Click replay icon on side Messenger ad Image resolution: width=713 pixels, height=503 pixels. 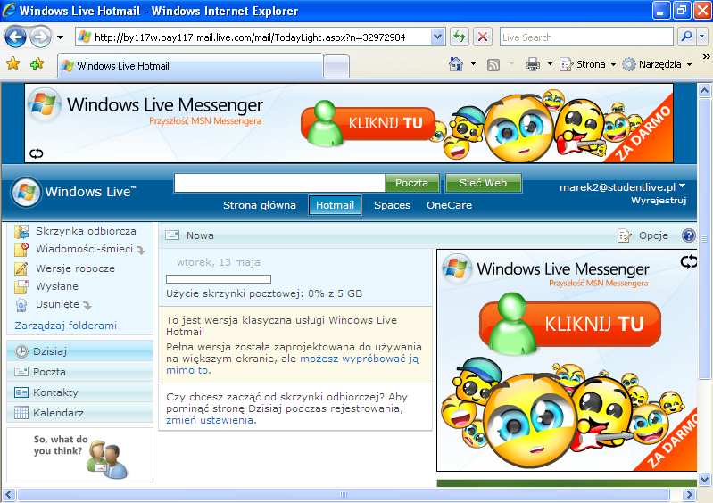(688, 261)
